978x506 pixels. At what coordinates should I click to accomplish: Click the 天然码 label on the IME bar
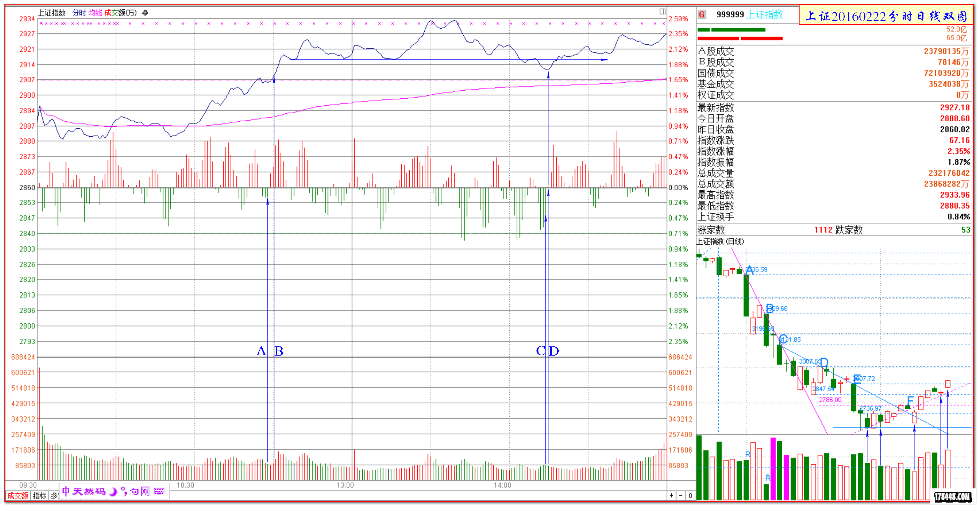click(x=89, y=491)
